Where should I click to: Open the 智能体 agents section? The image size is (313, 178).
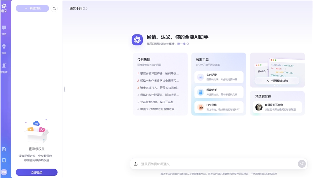pos(4,68)
